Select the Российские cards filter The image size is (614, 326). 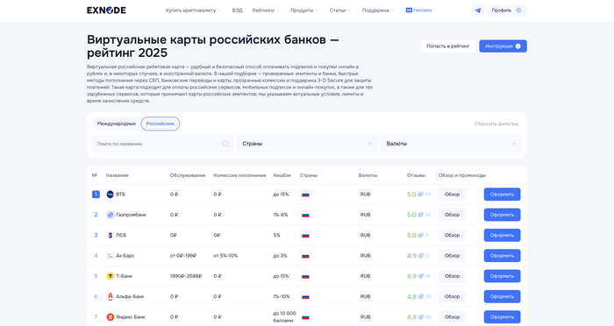pos(161,124)
